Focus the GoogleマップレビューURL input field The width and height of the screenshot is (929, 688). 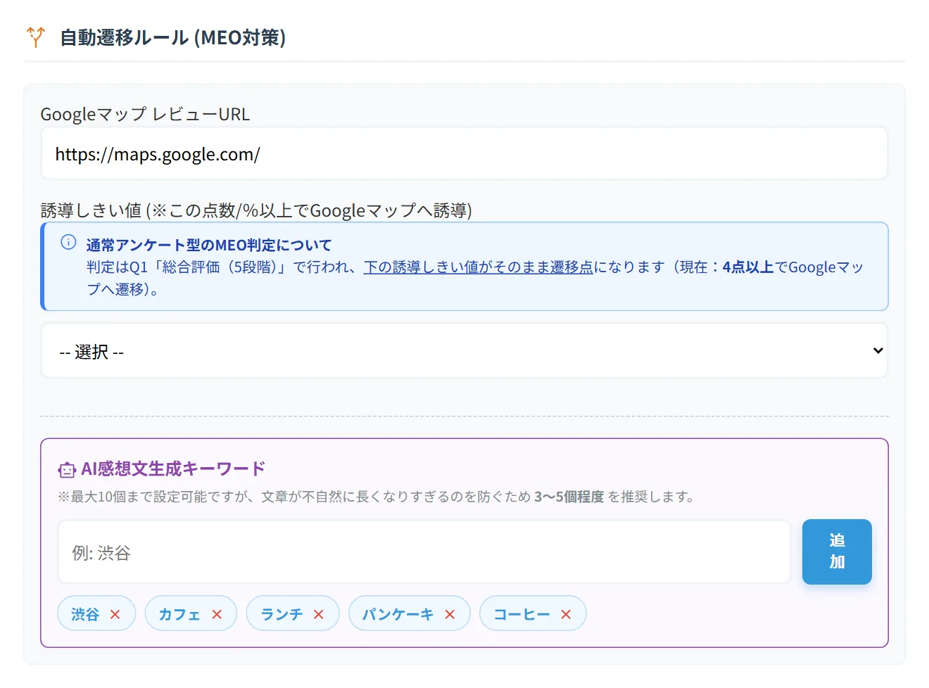click(464, 153)
